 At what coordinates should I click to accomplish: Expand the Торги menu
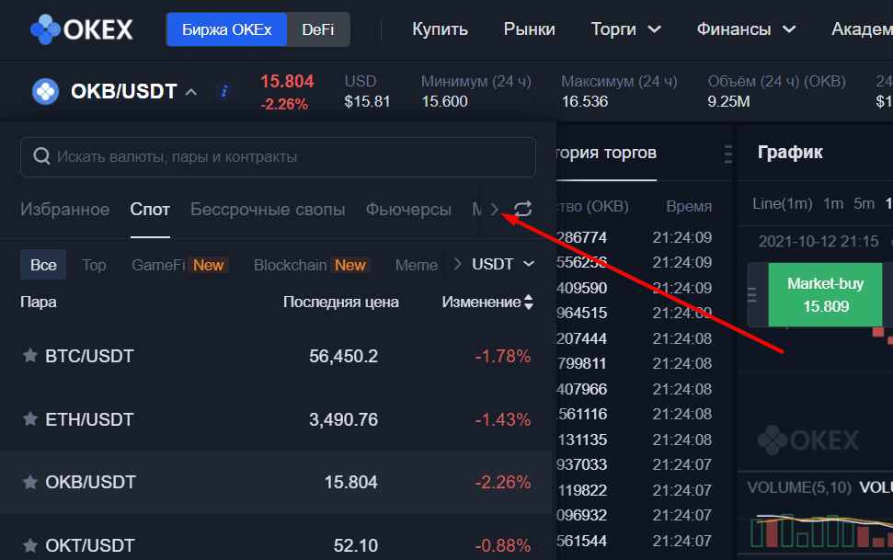point(626,29)
